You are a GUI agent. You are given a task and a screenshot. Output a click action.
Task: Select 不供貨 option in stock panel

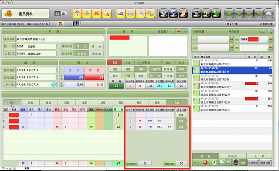point(168,76)
